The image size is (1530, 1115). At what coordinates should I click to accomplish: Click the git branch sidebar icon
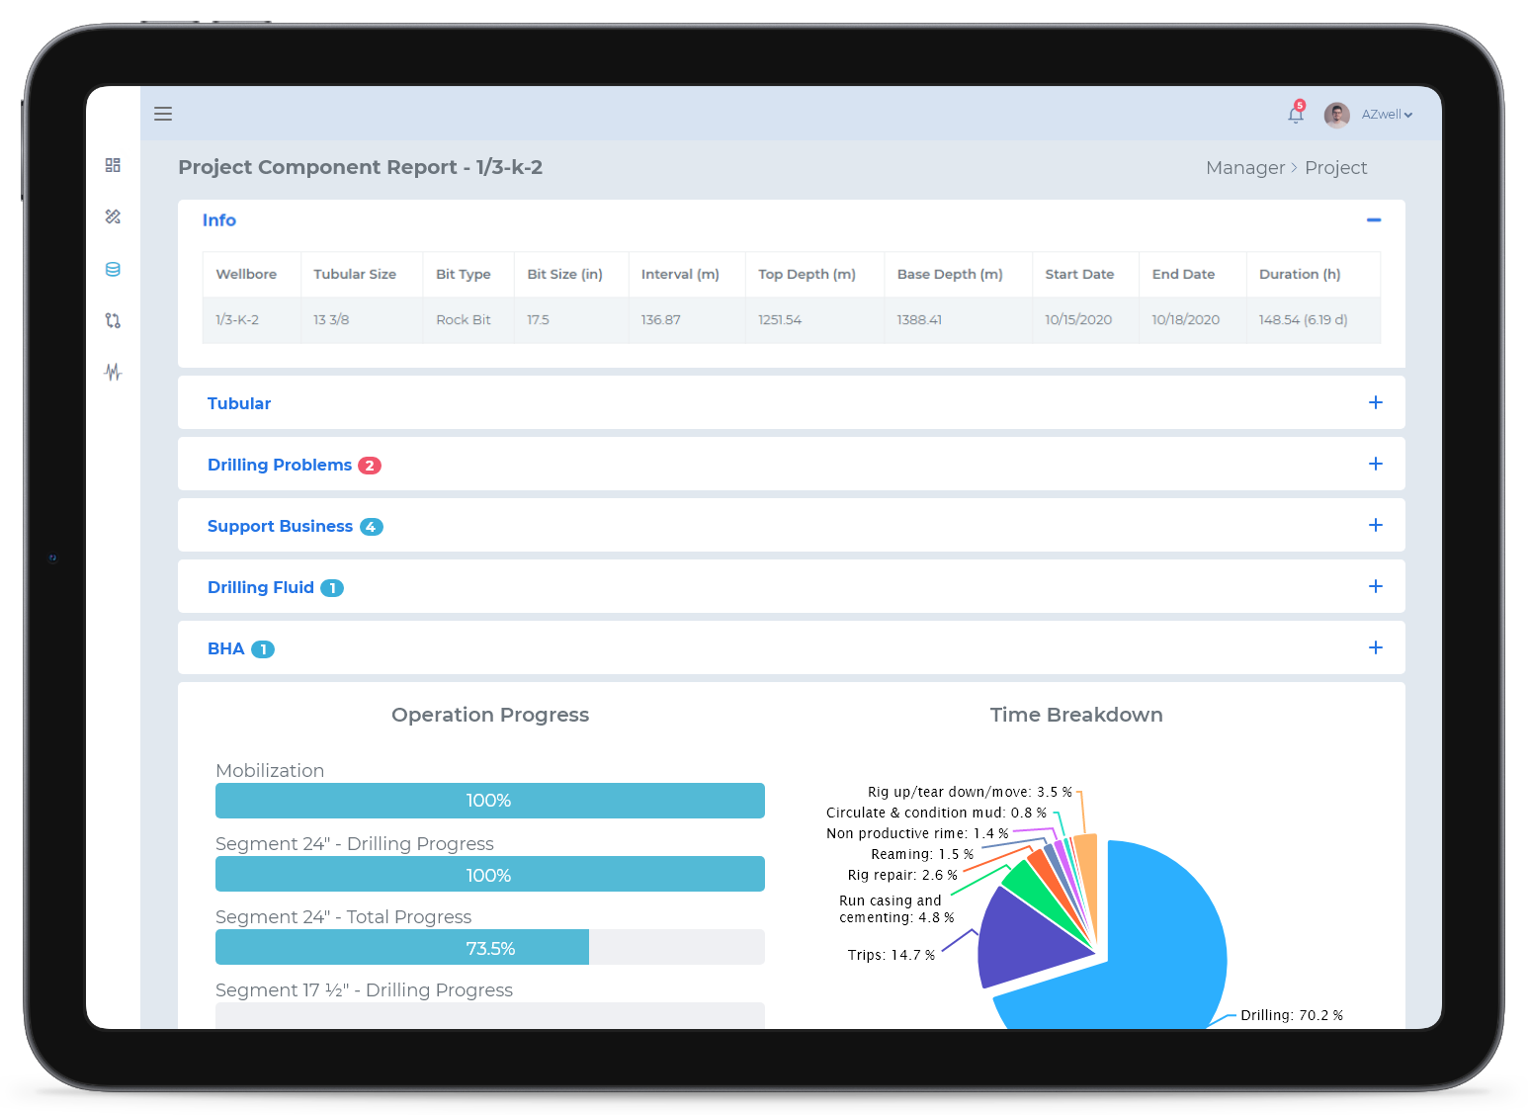pyautogui.click(x=113, y=320)
